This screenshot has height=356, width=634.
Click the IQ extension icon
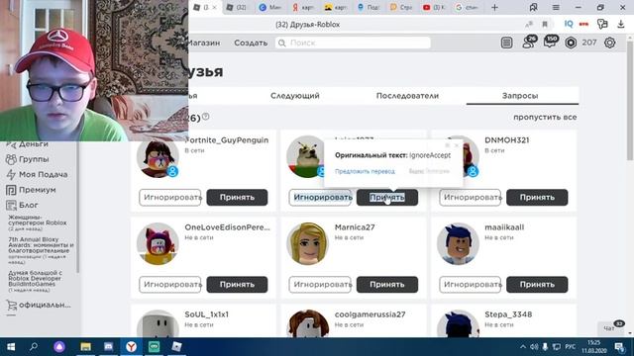click(569, 24)
